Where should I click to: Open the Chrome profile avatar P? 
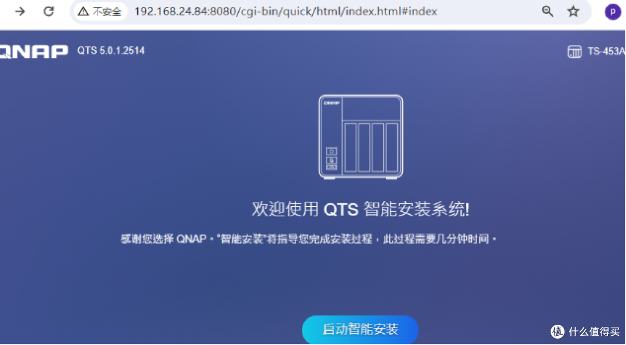click(x=613, y=12)
